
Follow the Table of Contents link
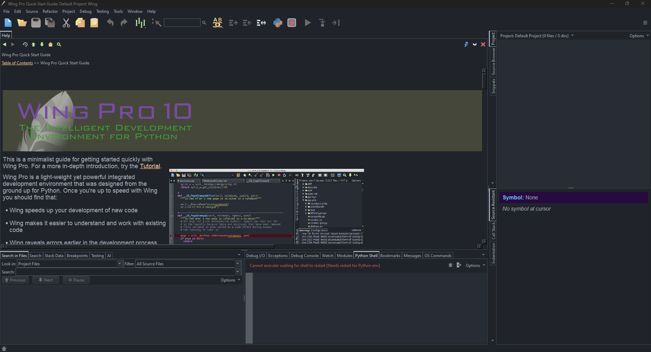pyautogui.click(x=17, y=63)
